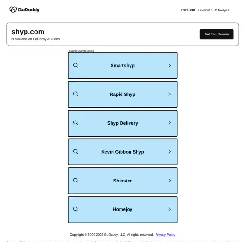This screenshot has width=242, height=242.
Task: Open the Privacy Policy link
Action: click(165, 235)
